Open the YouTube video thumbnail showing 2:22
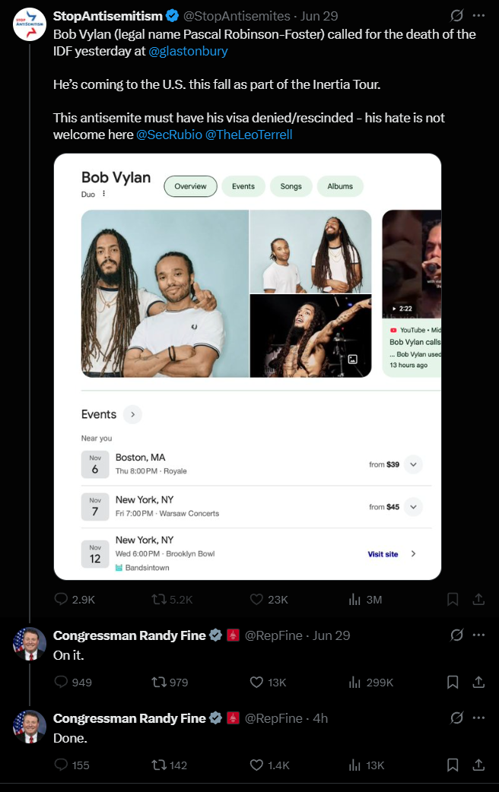 click(412, 264)
